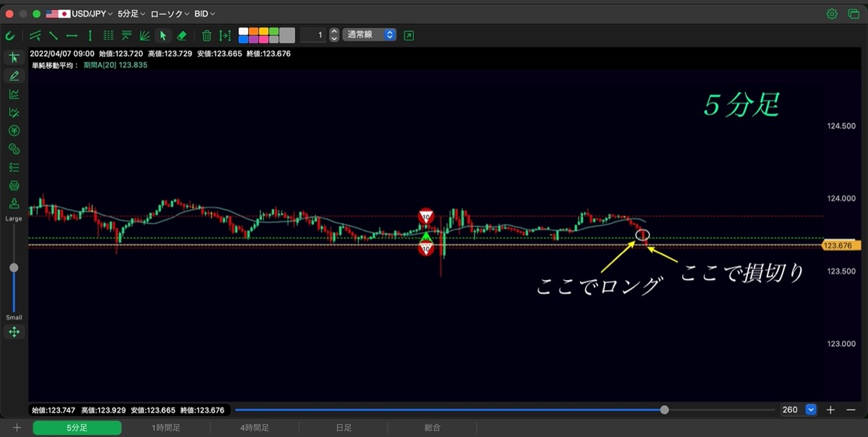Open the USD/JPY currency pair dropdown
This screenshot has height=437, width=868.
(80, 14)
